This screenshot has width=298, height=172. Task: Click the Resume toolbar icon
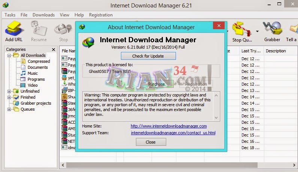click(39, 28)
